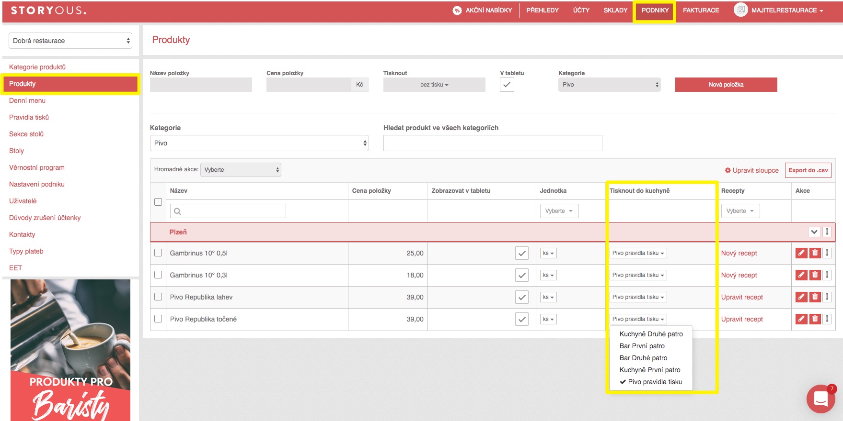
Task: Go to FAKTURACE in top navigation
Action: click(701, 10)
